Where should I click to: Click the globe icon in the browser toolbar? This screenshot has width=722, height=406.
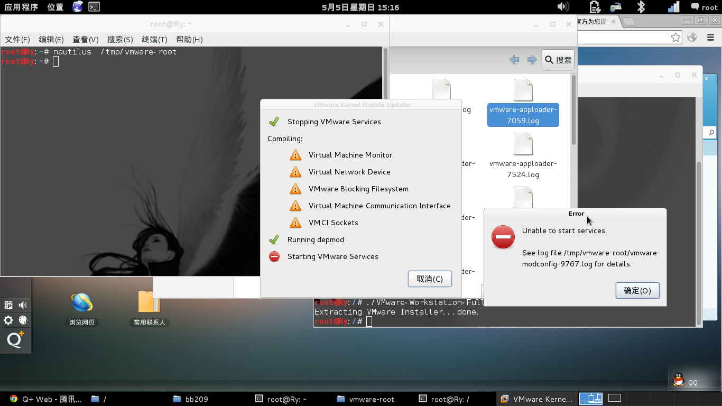point(692,37)
